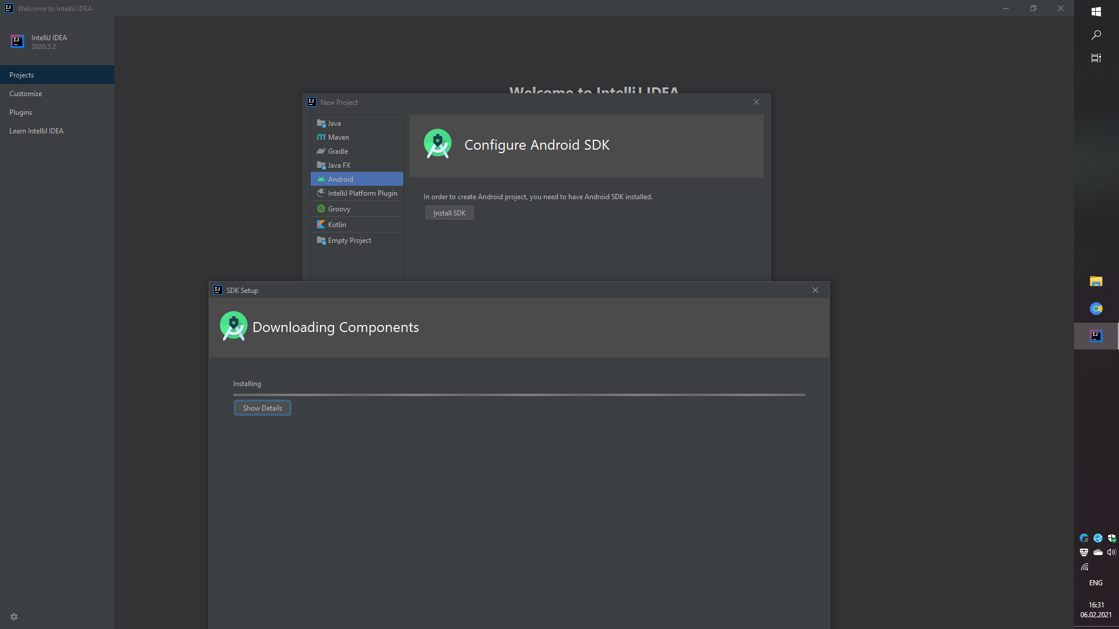This screenshot has width=1119, height=629.
Task: Click IntelliJ IDEA taskbar icon
Action: [1096, 336]
